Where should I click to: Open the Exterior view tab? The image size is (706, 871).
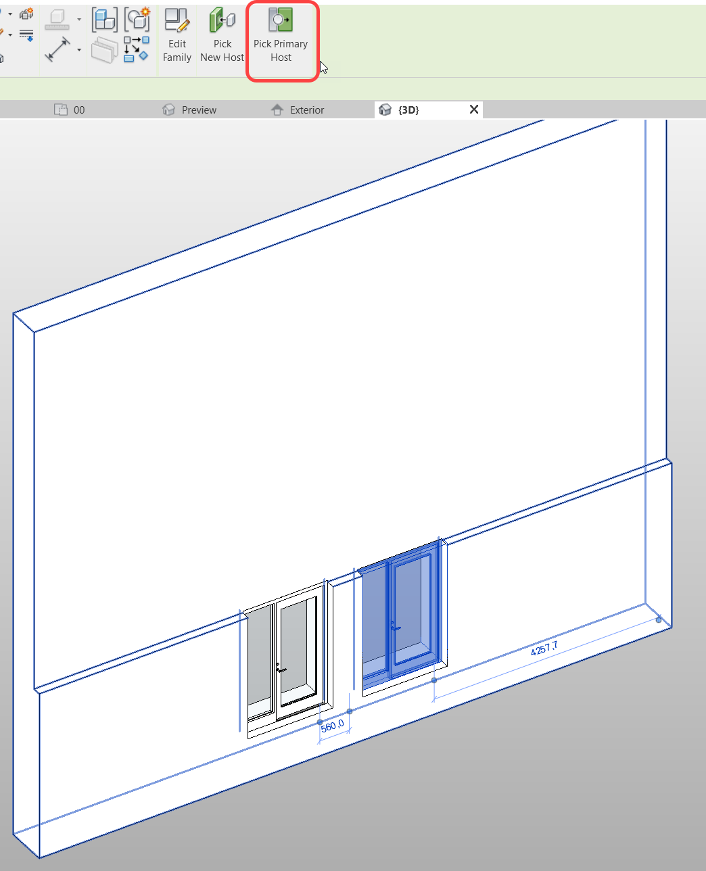click(x=308, y=109)
